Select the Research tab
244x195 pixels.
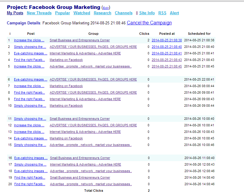[x=102, y=13]
